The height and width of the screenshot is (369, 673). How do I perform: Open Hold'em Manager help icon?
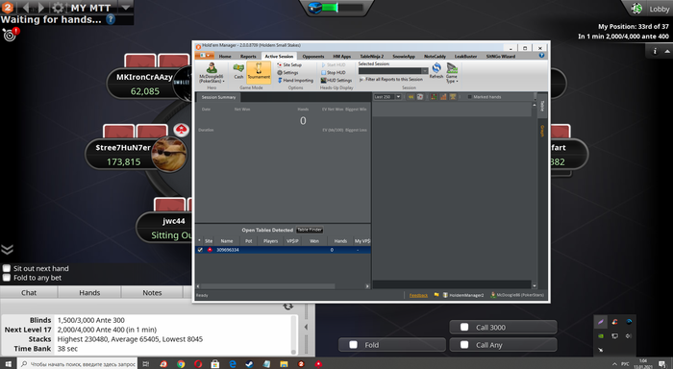(541, 56)
